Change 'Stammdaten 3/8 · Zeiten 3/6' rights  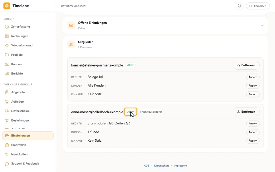(x=253, y=124)
